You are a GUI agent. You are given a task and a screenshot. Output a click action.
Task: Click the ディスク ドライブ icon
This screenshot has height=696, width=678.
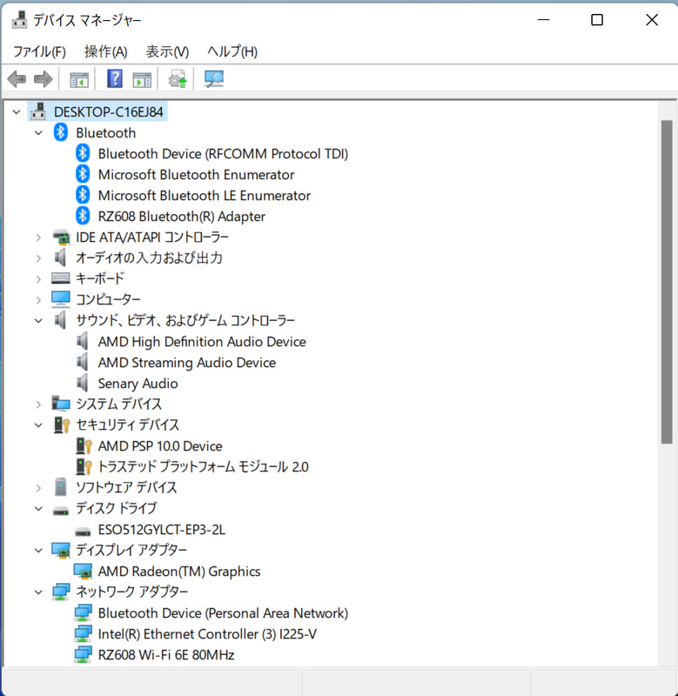tap(61, 511)
